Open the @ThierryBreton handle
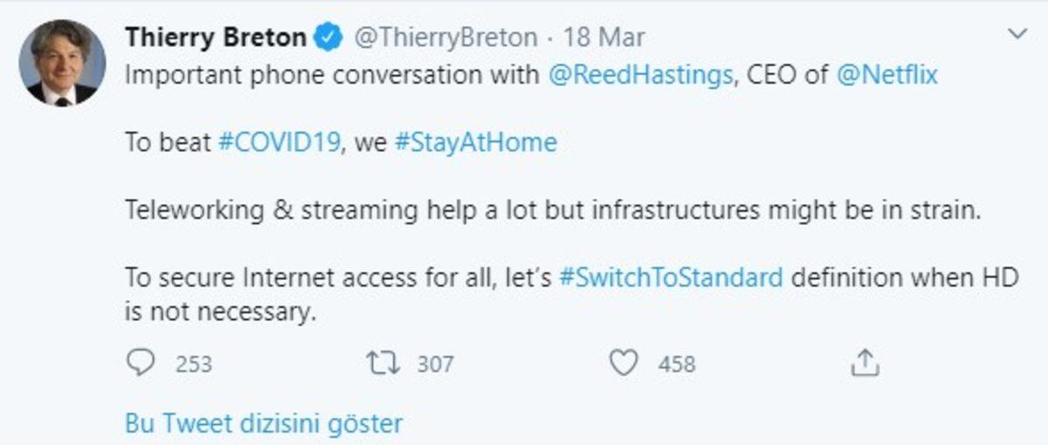The height and width of the screenshot is (445, 1048). pos(445,38)
